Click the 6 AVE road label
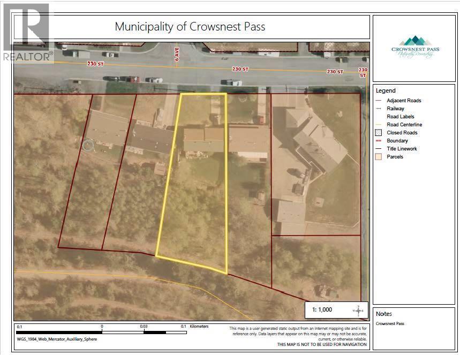This screenshot has height=355, width=460. [177, 54]
